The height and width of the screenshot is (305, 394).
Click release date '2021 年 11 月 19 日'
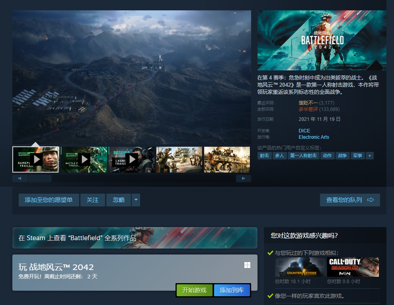(x=320, y=119)
